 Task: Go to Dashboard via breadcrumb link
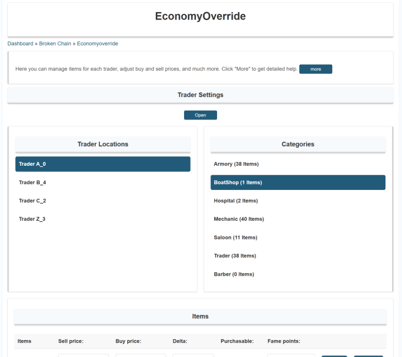click(x=20, y=43)
